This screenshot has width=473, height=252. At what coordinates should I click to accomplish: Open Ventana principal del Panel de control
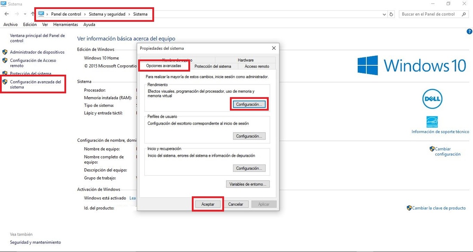(x=37, y=38)
